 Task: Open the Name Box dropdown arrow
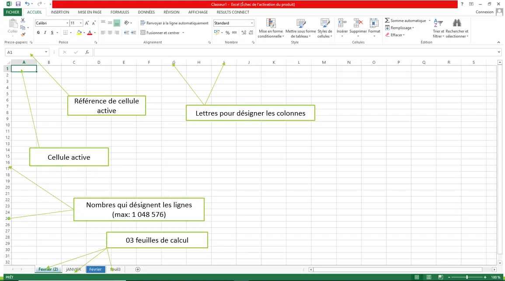[x=46, y=52]
